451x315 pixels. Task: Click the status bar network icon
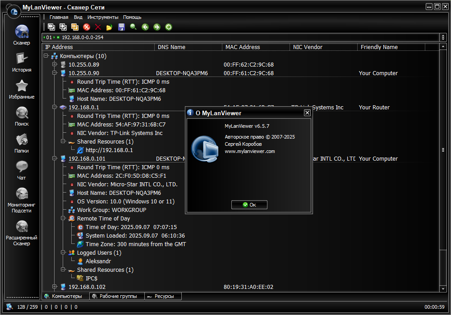[9, 307]
